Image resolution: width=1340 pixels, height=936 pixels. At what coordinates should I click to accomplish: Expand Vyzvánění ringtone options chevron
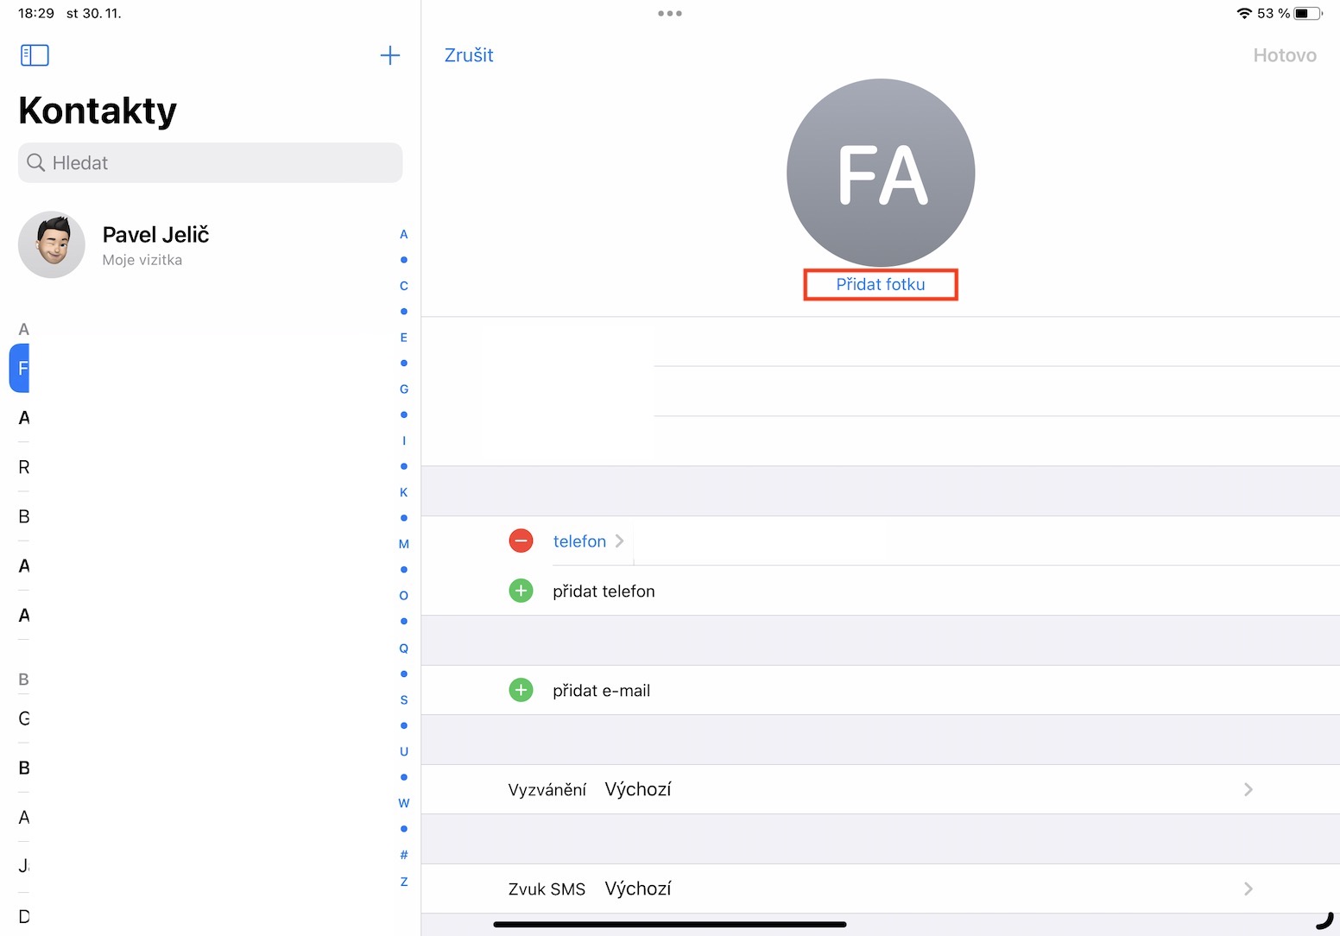point(1248,789)
